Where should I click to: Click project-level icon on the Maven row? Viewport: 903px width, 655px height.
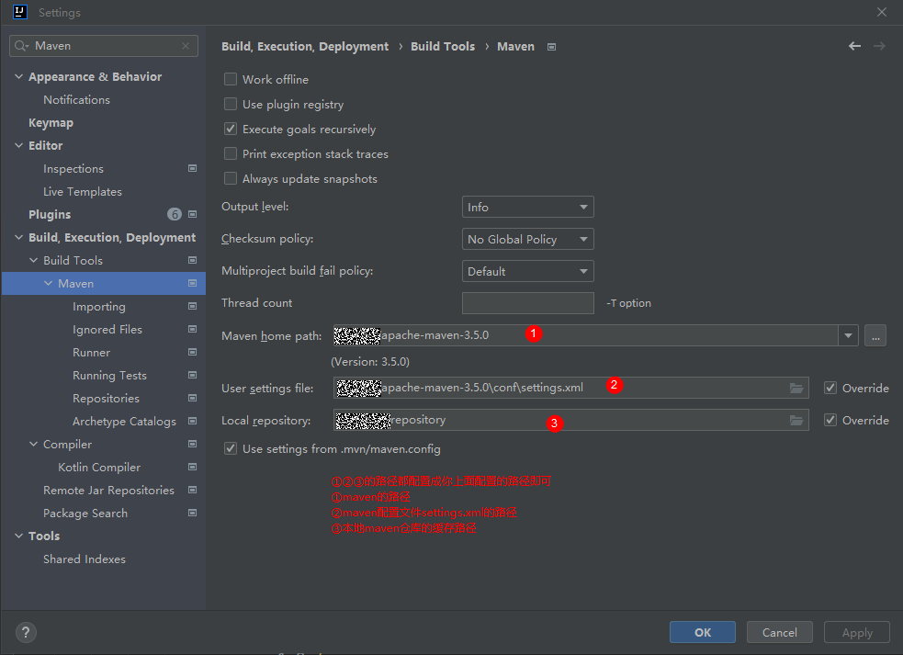point(192,284)
